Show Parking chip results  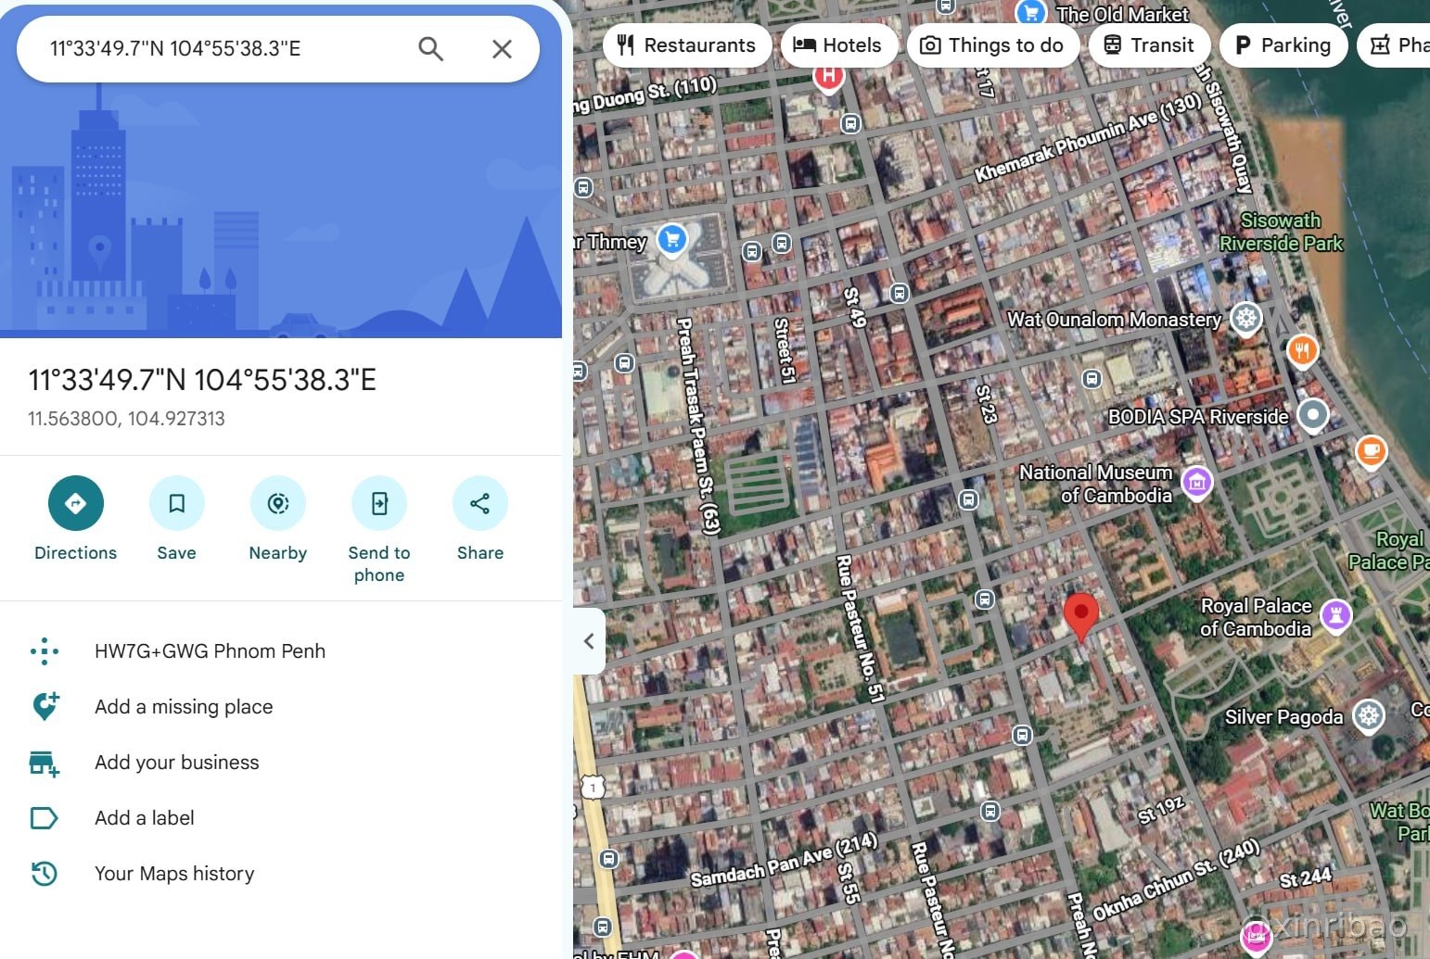1283,44
